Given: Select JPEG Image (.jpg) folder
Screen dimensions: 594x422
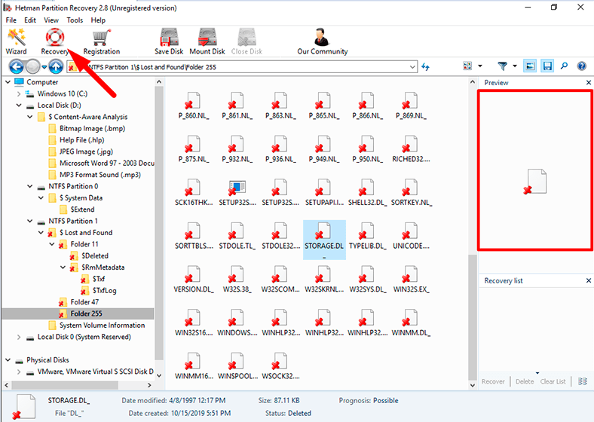Looking at the screenshot, I should tap(81, 151).
